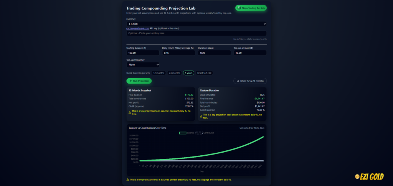Choose the 12 months quick preset
The image size is (393, 186).
click(159, 73)
